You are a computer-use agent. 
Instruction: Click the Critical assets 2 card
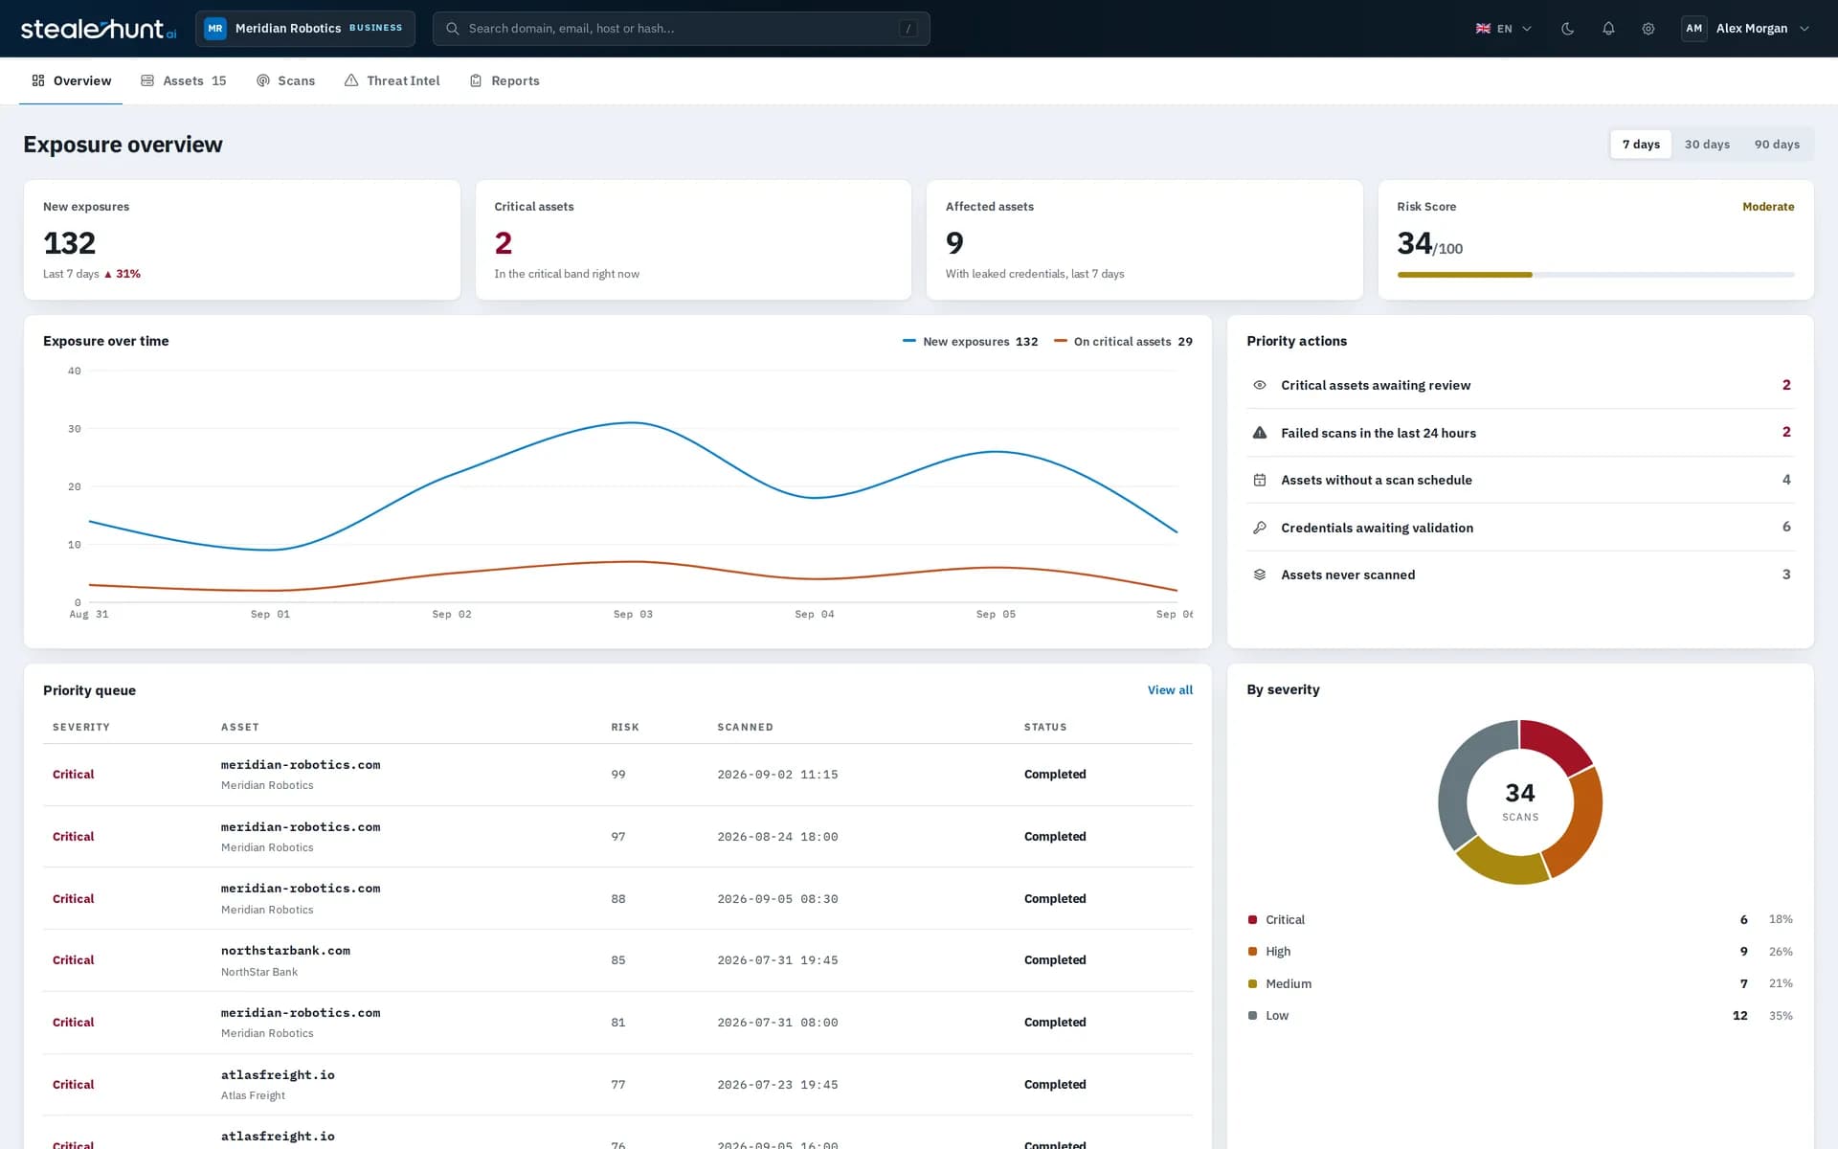[693, 240]
